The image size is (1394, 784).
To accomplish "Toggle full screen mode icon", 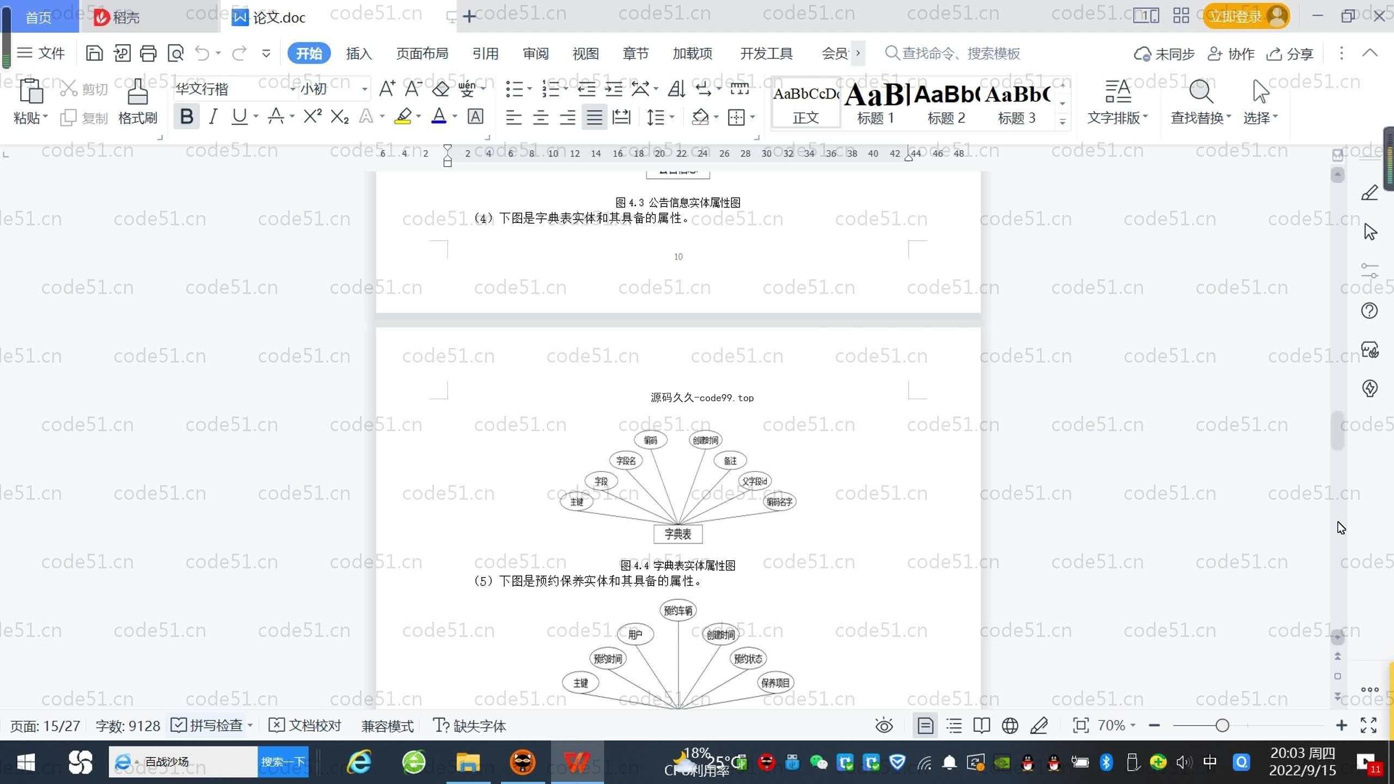I will pos(1368,726).
